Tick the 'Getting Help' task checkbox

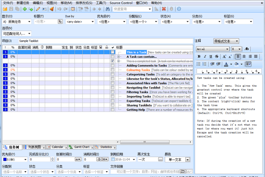(x=112, y=110)
